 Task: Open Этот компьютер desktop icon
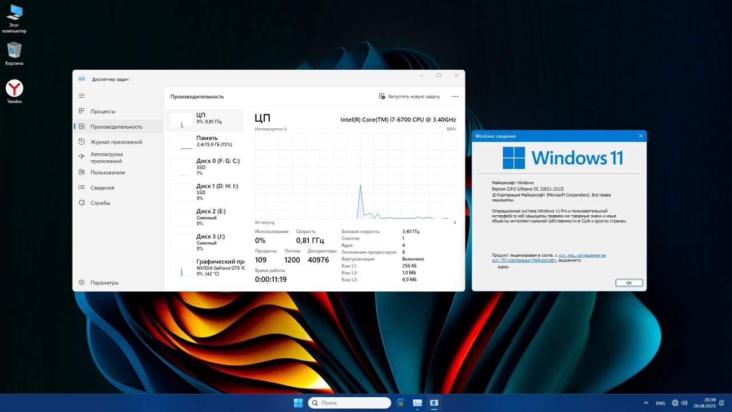point(14,19)
